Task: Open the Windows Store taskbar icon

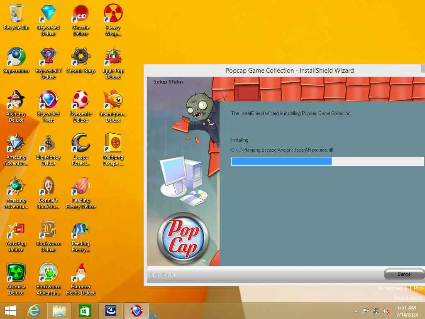Action: click(x=85, y=311)
